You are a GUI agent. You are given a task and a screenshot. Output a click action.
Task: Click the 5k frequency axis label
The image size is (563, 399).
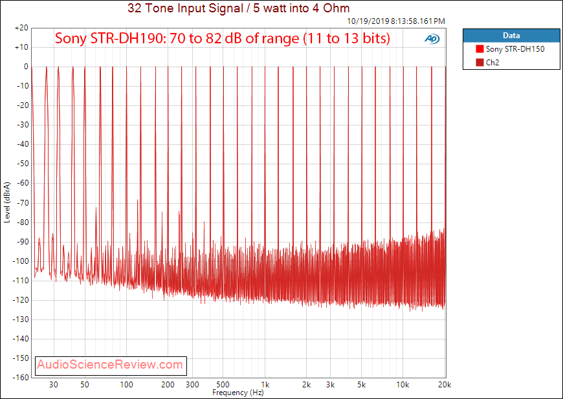(362, 385)
